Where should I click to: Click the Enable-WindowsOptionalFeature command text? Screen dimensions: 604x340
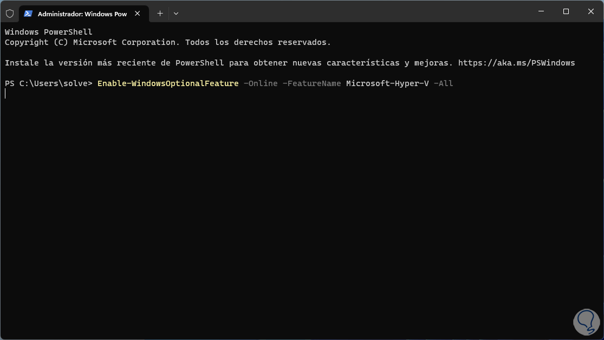168,83
